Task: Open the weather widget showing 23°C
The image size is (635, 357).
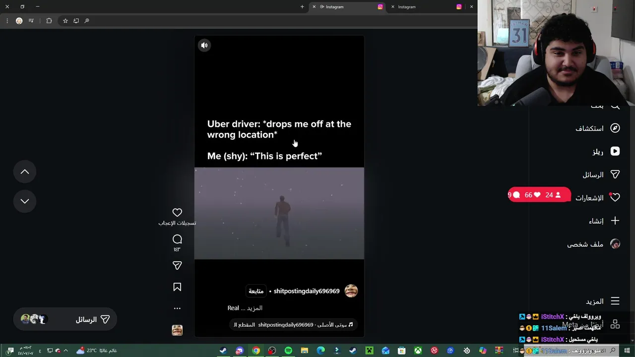Action: [x=97, y=351]
